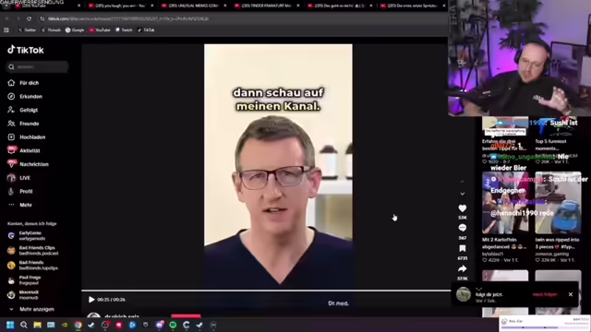
Task: Open the TikTok logo home link
Action: (26, 50)
